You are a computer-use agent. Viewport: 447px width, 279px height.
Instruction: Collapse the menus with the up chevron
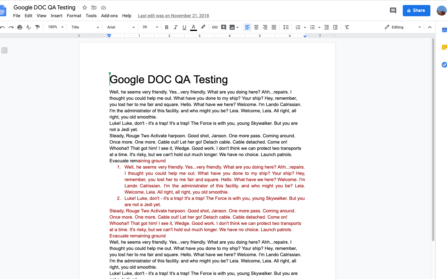coord(430,27)
